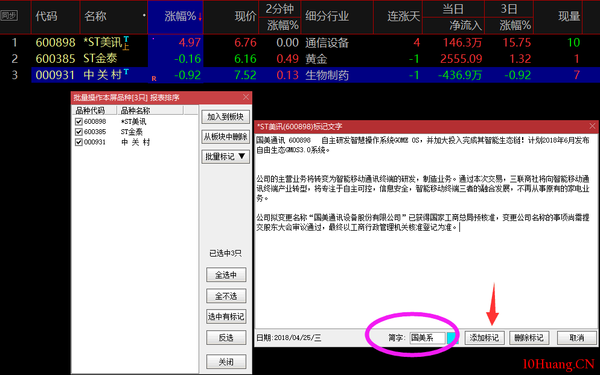Viewport: 600px width, 375px height.
Task: Click the 从板块中删除 button
Action: tap(225, 136)
